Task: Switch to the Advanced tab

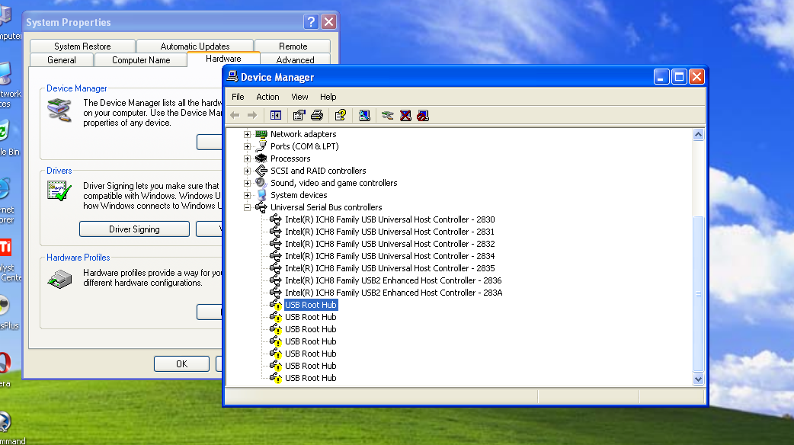Action: pos(295,59)
